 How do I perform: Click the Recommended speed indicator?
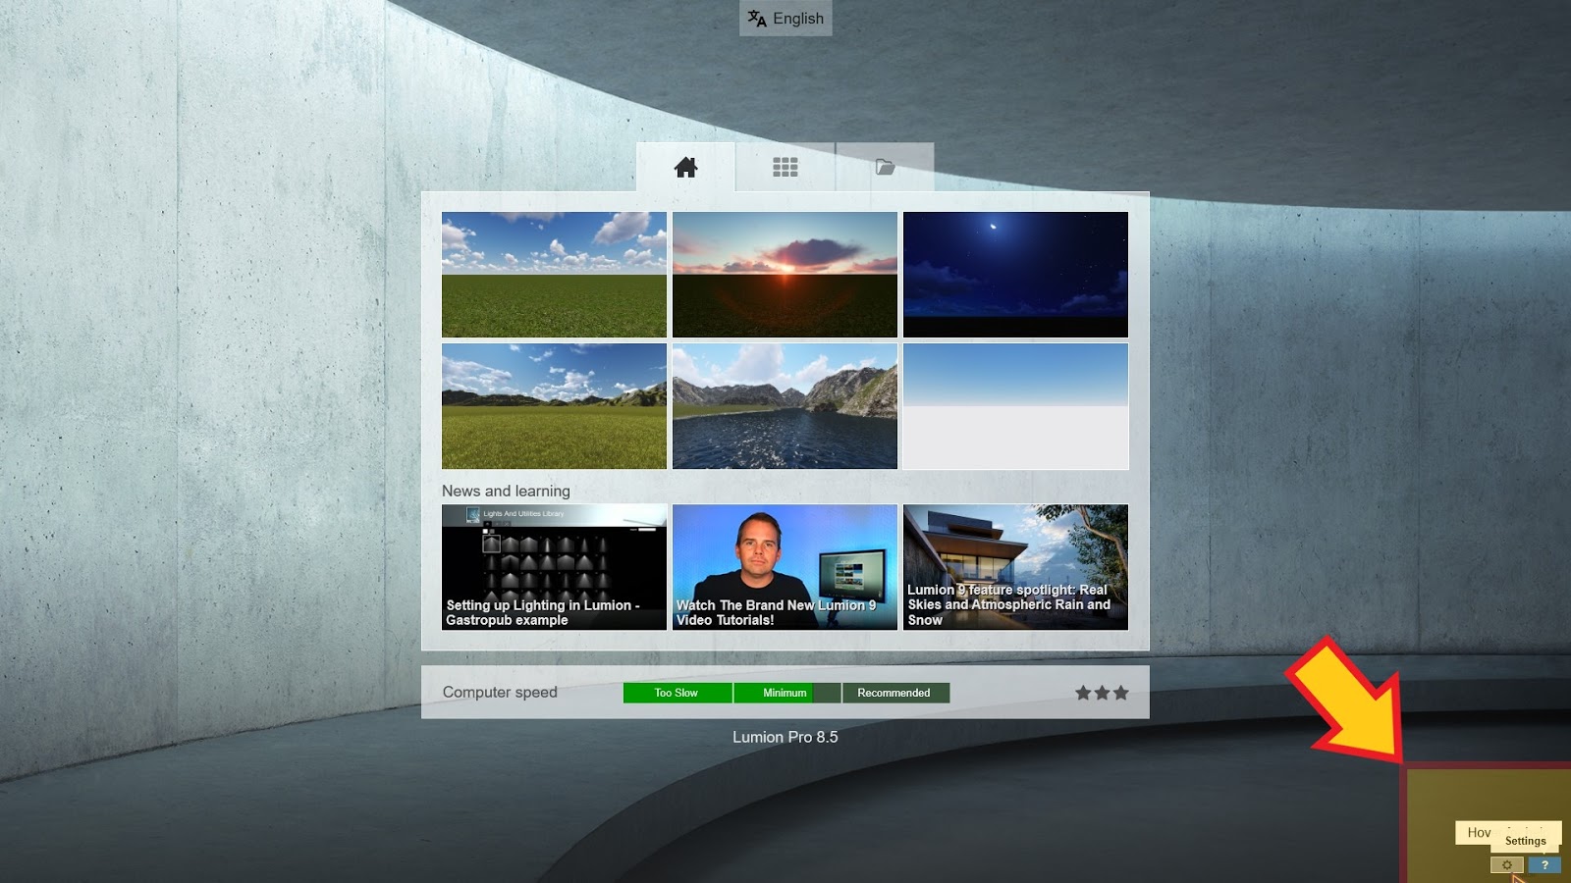pos(894,693)
